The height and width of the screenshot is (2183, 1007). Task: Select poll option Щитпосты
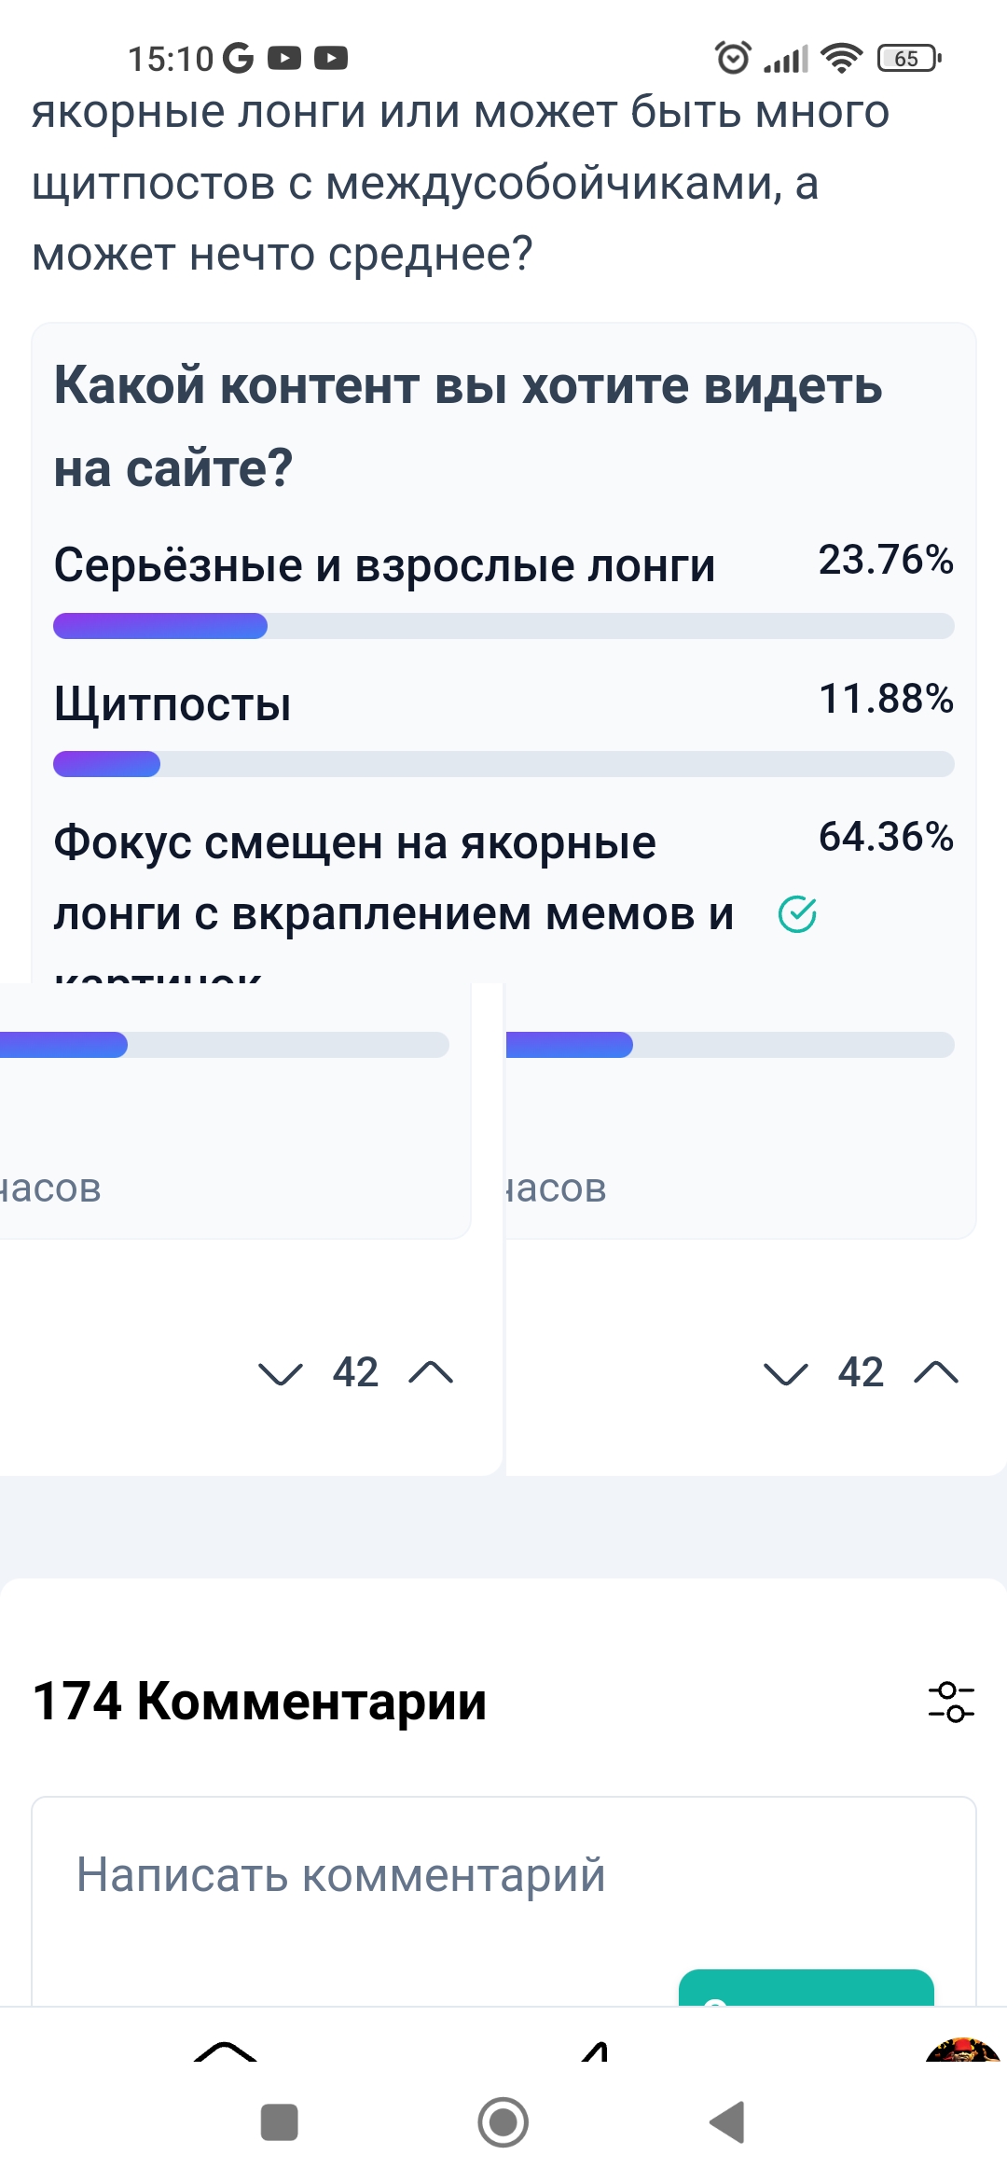tap(172, 703)
